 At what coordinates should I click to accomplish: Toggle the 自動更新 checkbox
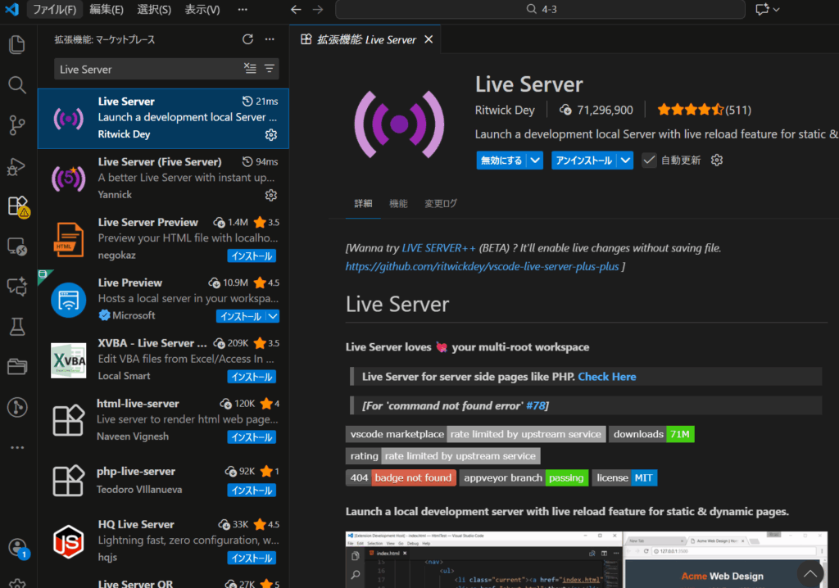tap(649, 161)
